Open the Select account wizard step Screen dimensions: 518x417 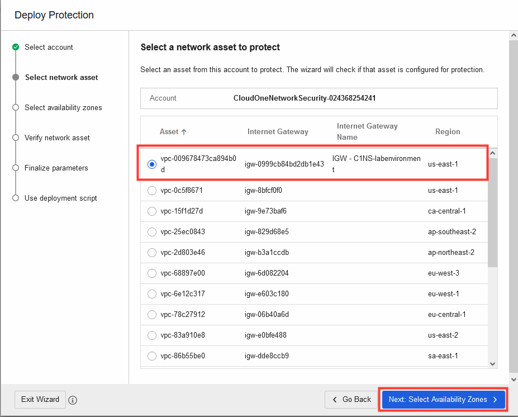tap(49, 48)
